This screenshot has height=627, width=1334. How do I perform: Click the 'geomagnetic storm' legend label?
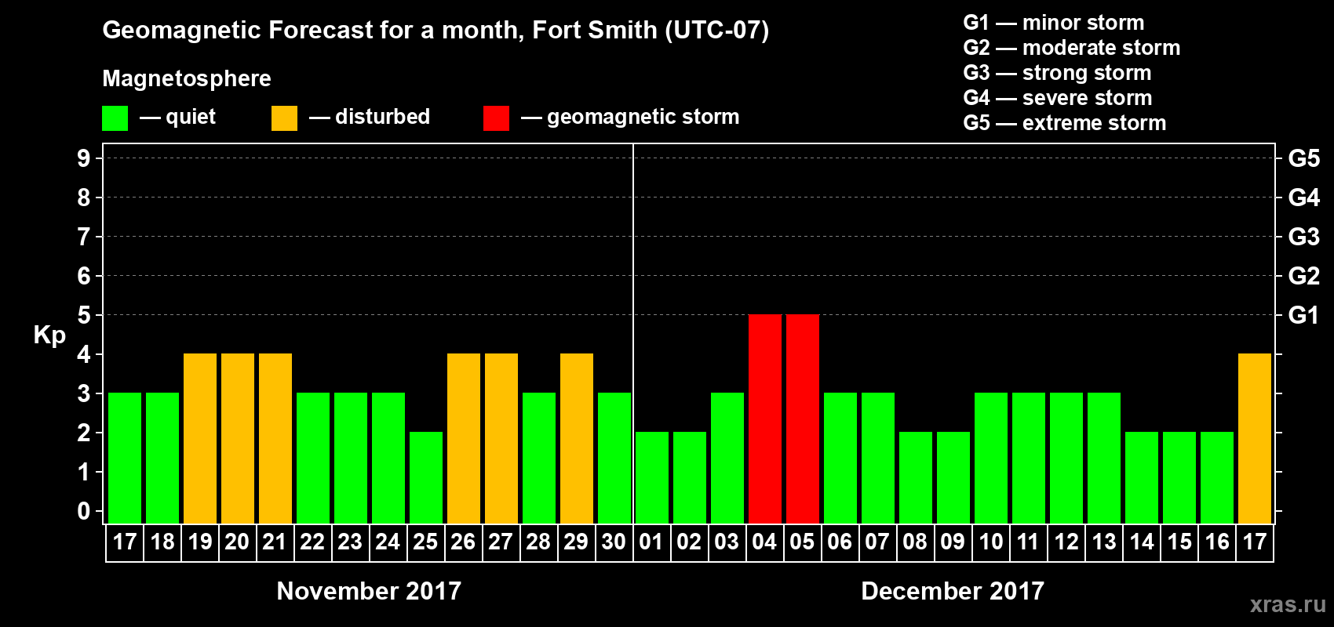[643, 117]
